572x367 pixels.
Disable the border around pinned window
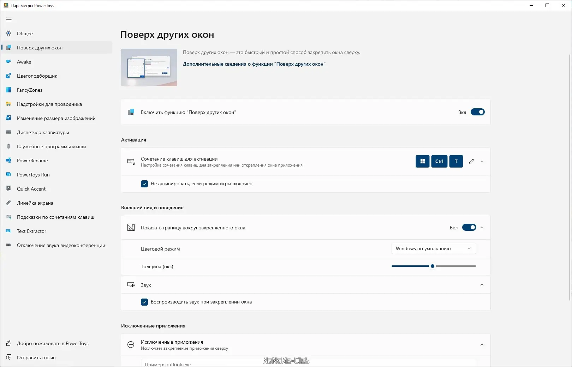tap(469, 227)
